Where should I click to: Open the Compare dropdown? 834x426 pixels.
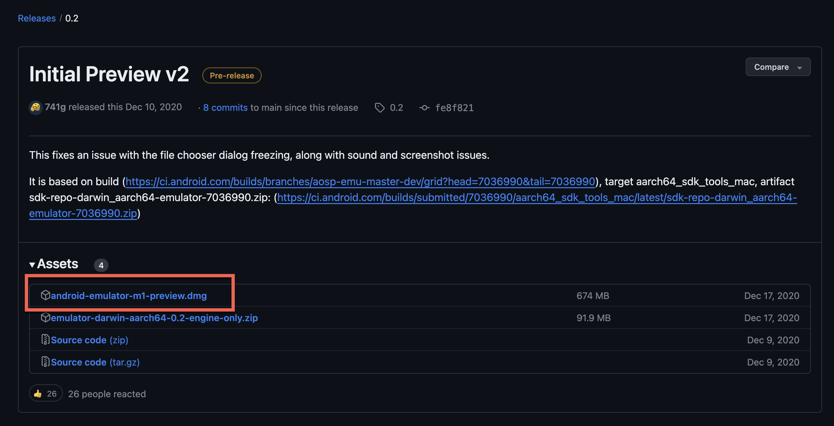tap(777, 67)
